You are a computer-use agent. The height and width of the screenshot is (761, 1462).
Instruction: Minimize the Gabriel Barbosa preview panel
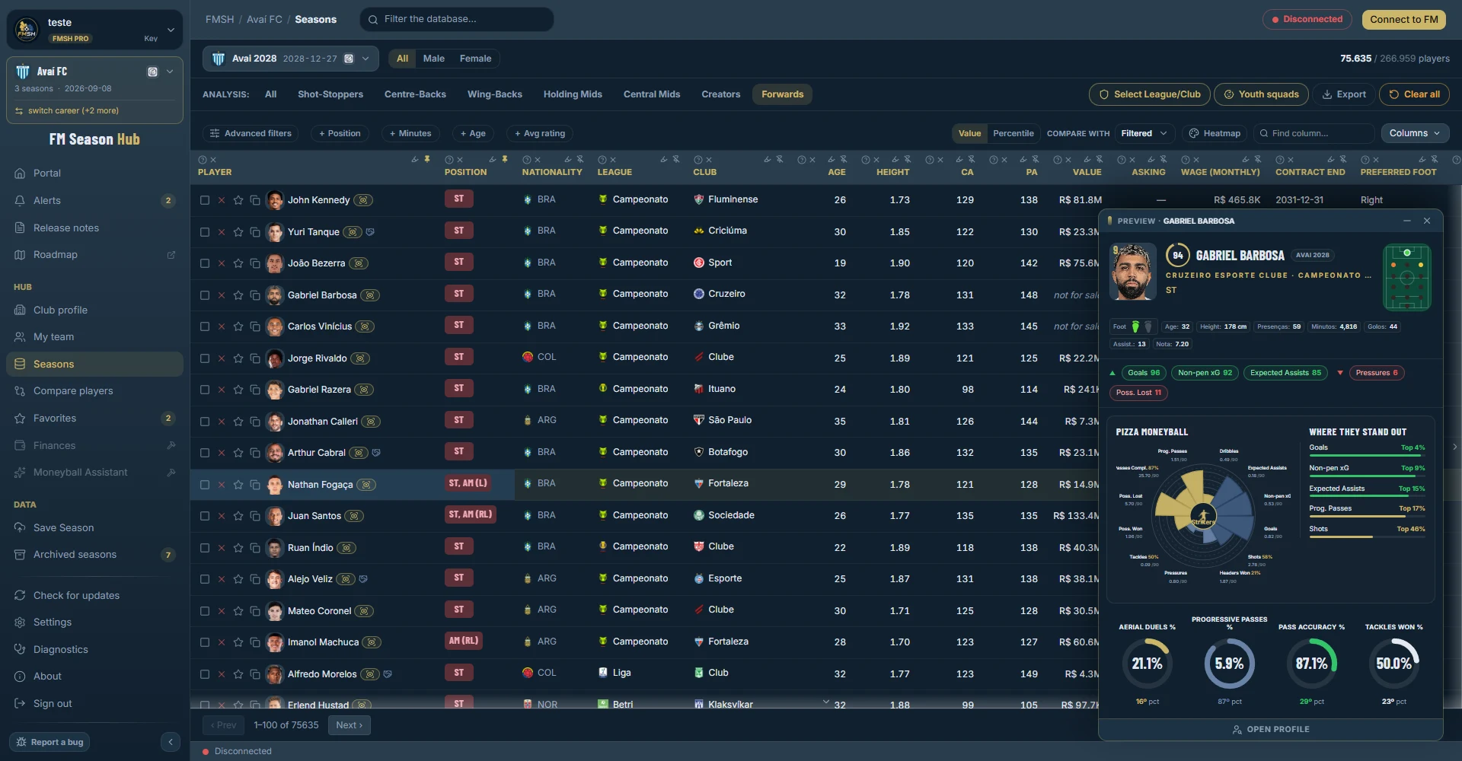1407,221
